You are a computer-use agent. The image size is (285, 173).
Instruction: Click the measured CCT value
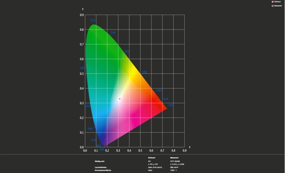(x=175, y=161)
